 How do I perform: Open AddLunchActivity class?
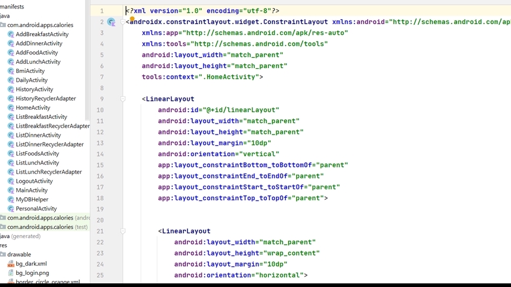[38, 61]
